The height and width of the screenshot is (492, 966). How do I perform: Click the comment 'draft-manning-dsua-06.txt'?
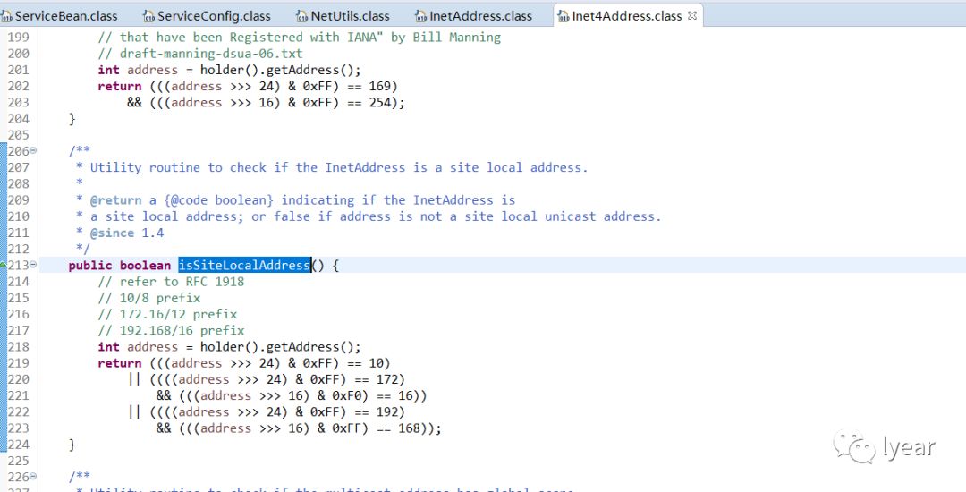(200, 54)
